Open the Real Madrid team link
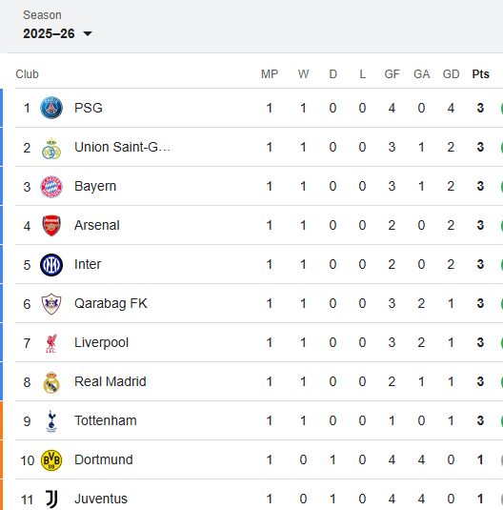The image size is (503, 510). tap(111, 381)
